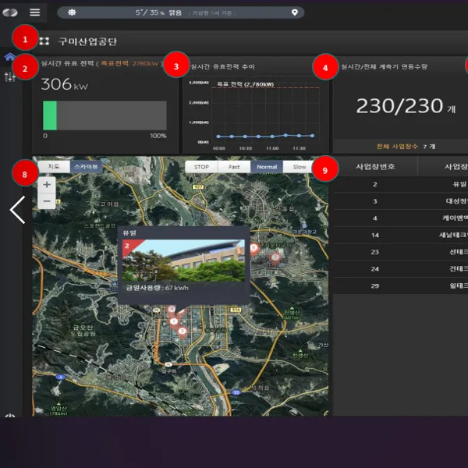Click the grid icon beside 구미산업공단
Image resolution: width=468 pixels, height=468 pixels.
tap(44, 41)
